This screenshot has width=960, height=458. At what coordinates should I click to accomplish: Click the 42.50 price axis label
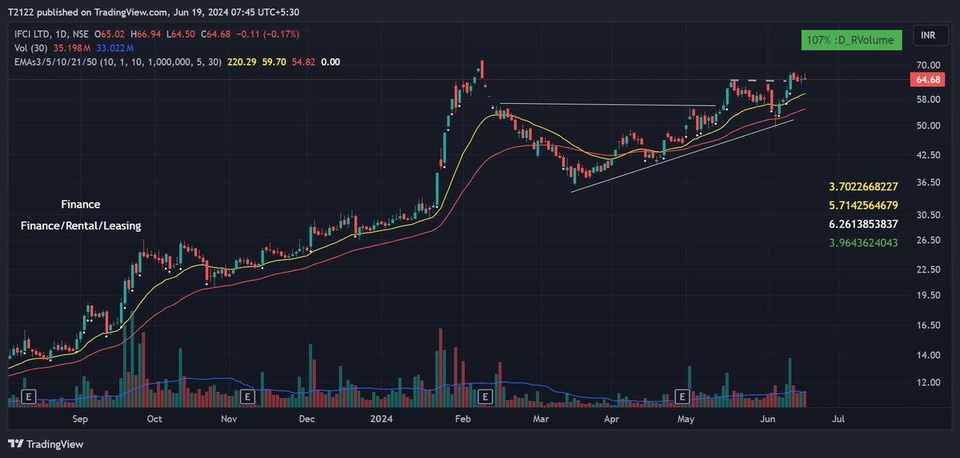tap(928, 155)
